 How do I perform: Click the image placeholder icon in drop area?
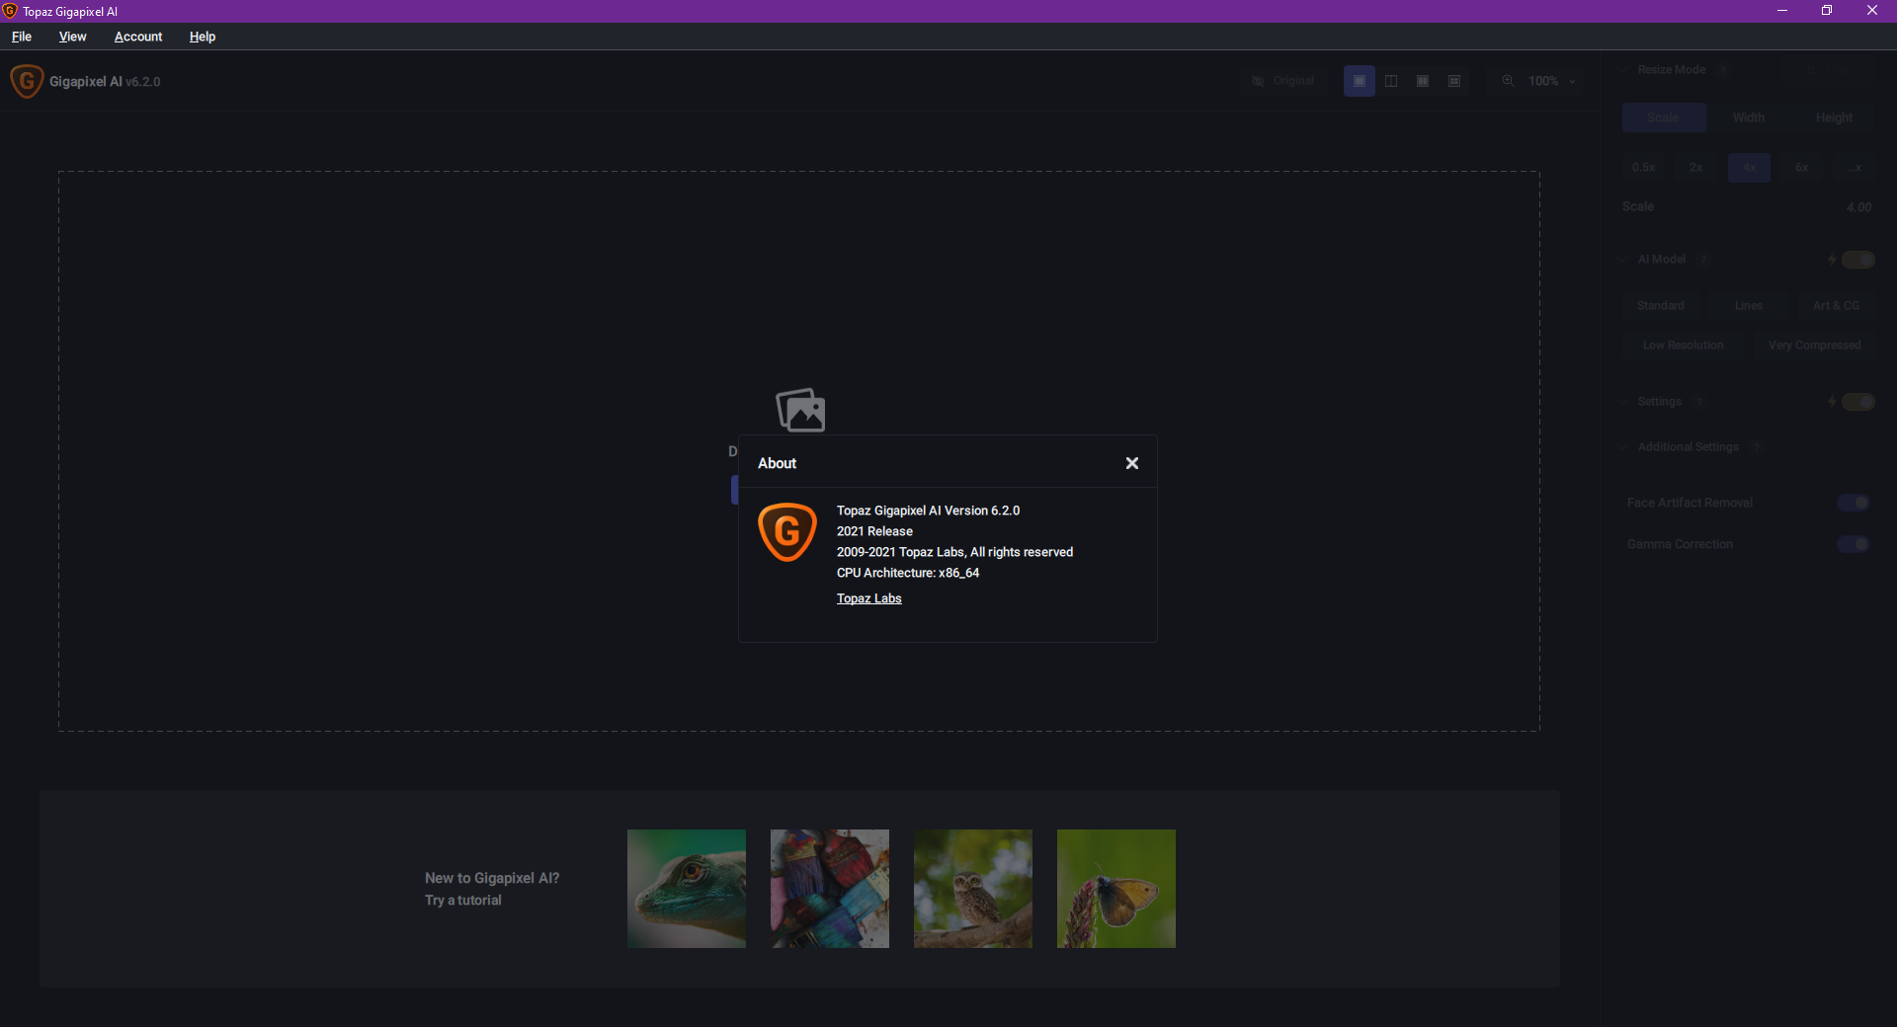[800, 410]
